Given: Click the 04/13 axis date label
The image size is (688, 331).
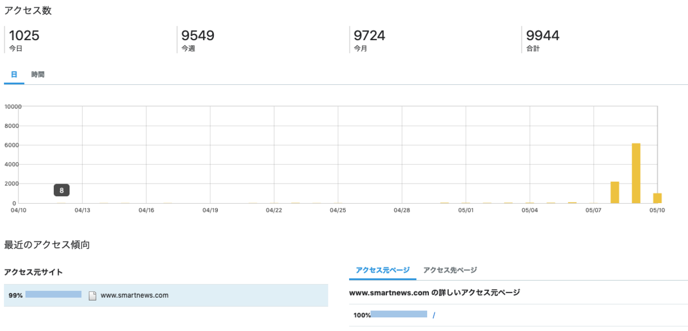Looking at the screenshot, I should 83,211.
